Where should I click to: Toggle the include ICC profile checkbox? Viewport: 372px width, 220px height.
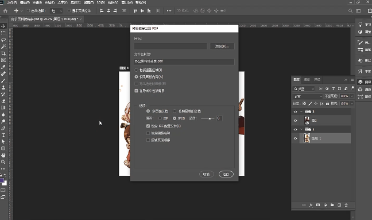(148, 126)
